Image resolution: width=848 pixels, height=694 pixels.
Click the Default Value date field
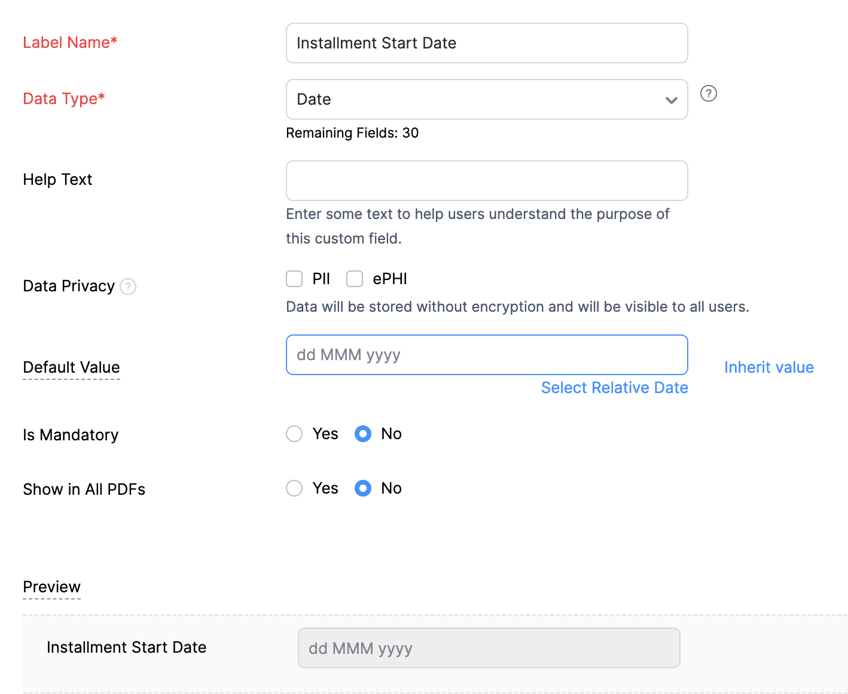click(x=487, y=355)
